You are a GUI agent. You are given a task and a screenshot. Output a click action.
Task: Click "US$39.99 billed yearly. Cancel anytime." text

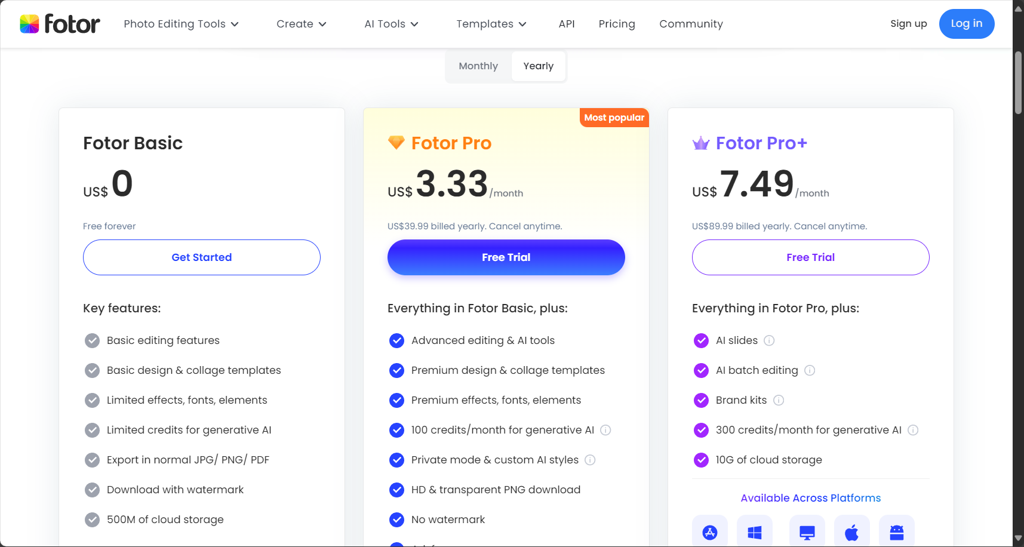pos(475,226)
